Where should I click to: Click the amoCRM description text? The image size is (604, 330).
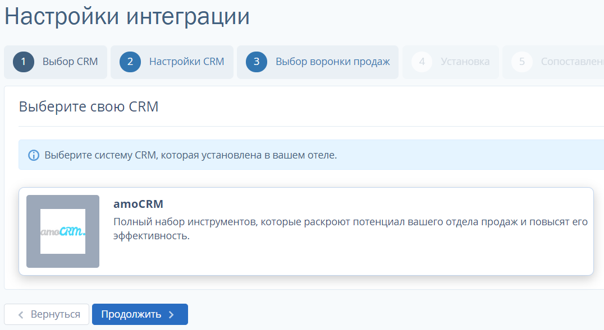pos(350,229)
